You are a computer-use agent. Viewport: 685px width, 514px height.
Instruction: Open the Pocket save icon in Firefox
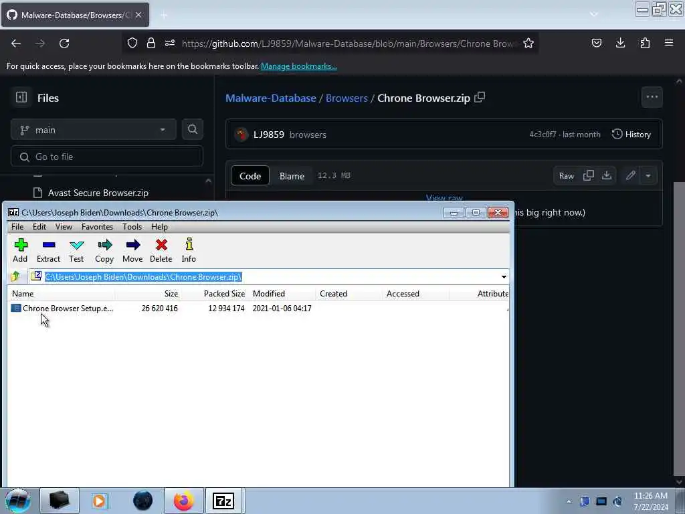click(x=597, y=43)
